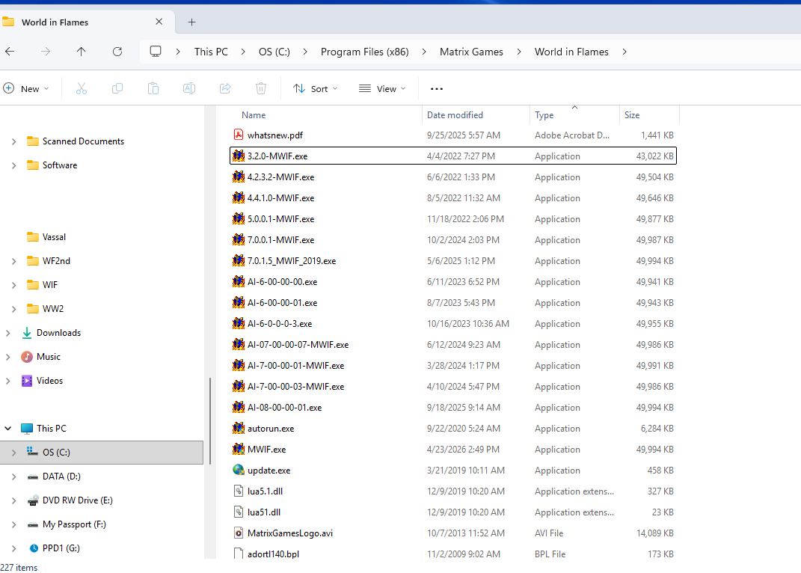Refresh the folder view
Viewport: 801px width, 573px height.
(x=117, y=51)
